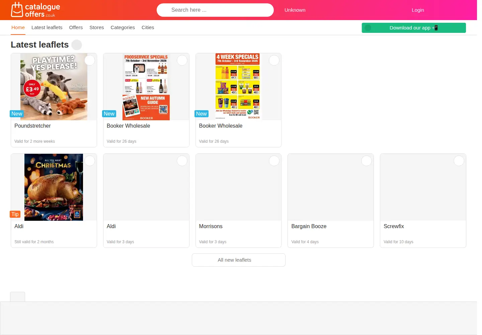This screenshot has height=335, width=482.
Task: Click the Valid for 4 days text
Action: click(x=305, y=242)
